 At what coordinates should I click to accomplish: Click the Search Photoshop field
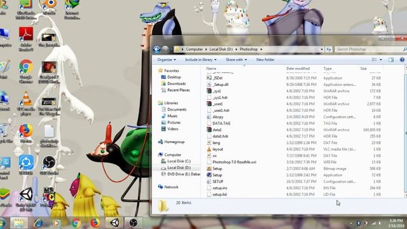[371, 49]
